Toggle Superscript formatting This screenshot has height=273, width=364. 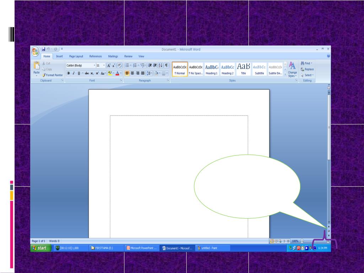97,73
